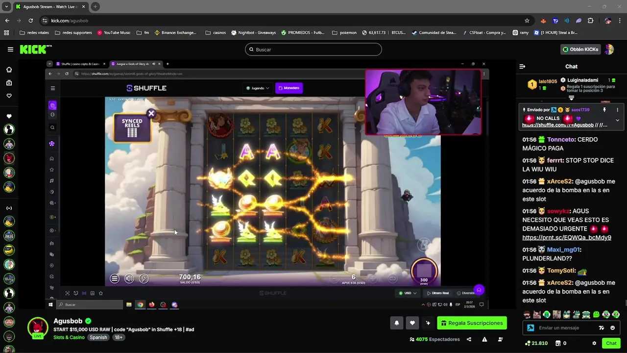The width and height of the screenshot is (627, 353).
Task: Open Monedero wallet button in Shuffle
Action: point(289,88)
